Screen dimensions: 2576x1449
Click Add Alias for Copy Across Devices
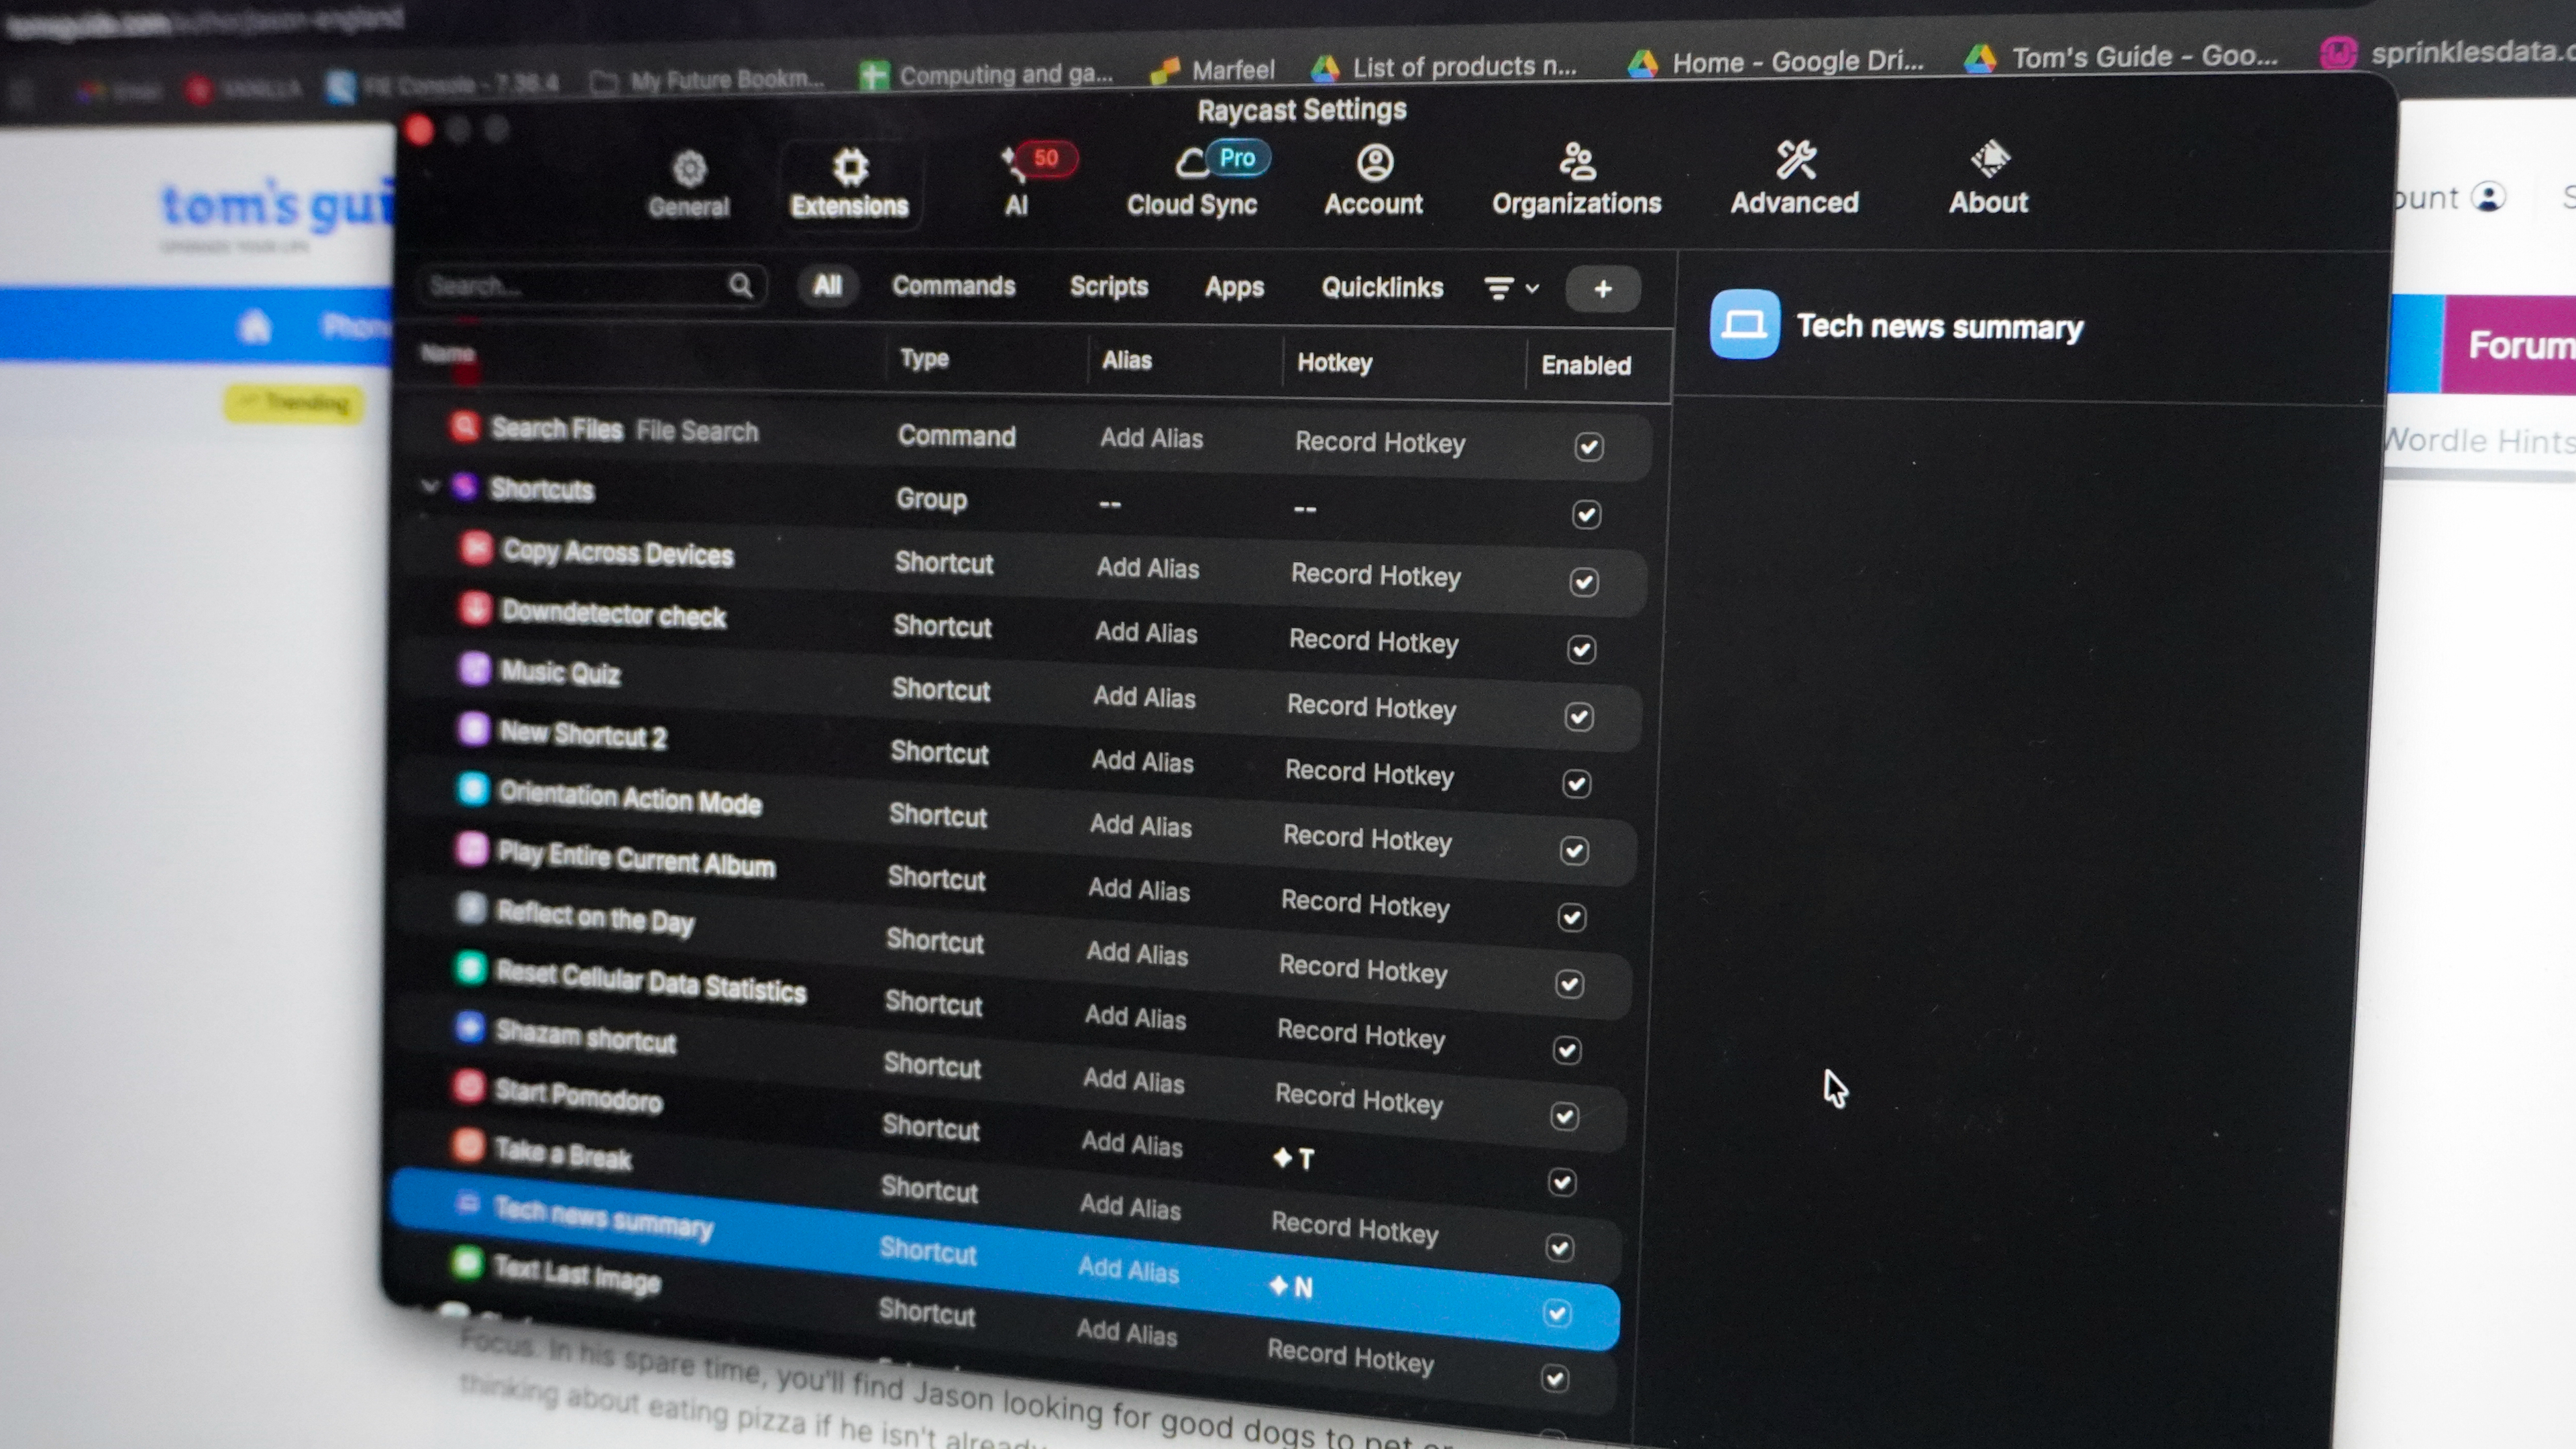tap(1147, 568)
